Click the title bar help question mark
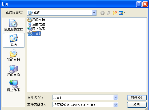Viewport: 149px width, 110px height. [x=139, y=4]
